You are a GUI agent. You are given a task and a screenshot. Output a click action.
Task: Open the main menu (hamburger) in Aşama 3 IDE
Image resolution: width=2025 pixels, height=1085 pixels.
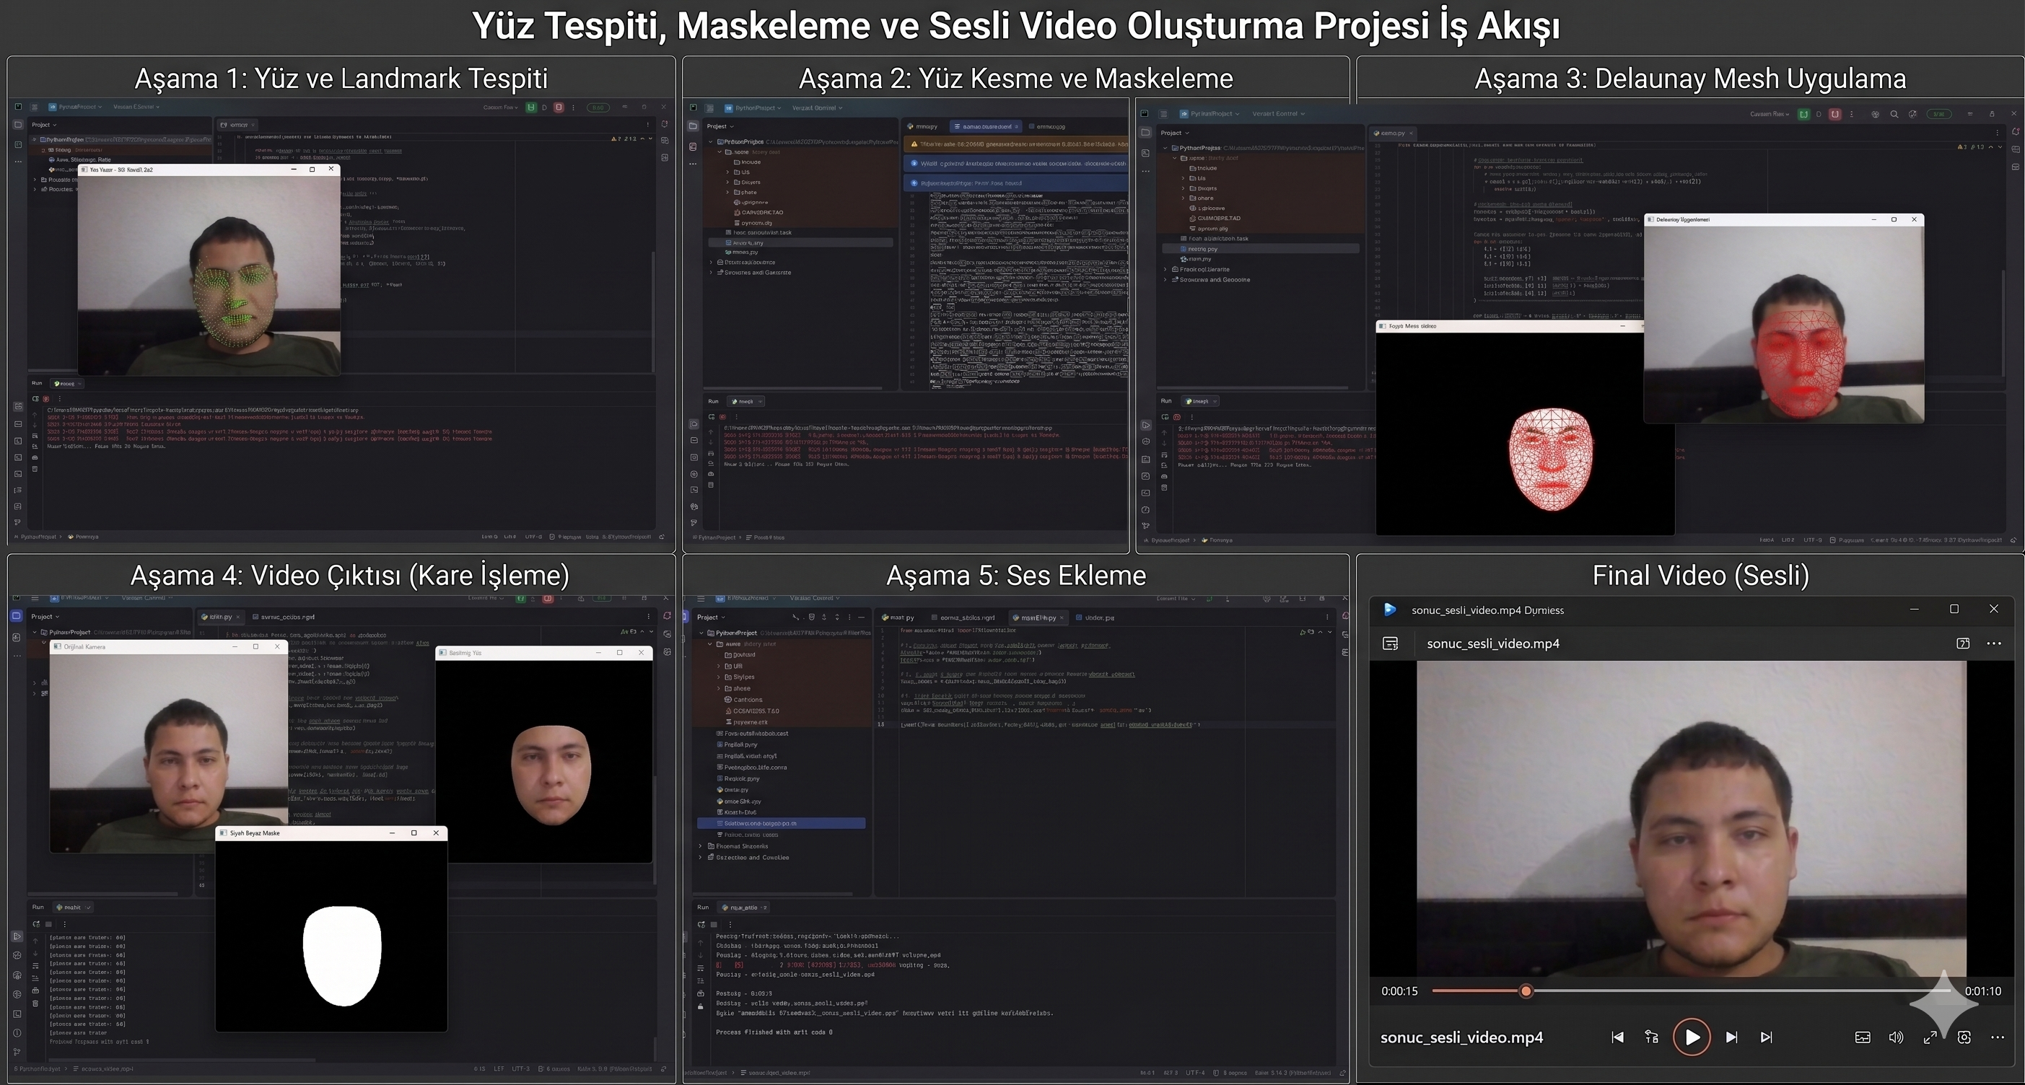click(1163, 114)
